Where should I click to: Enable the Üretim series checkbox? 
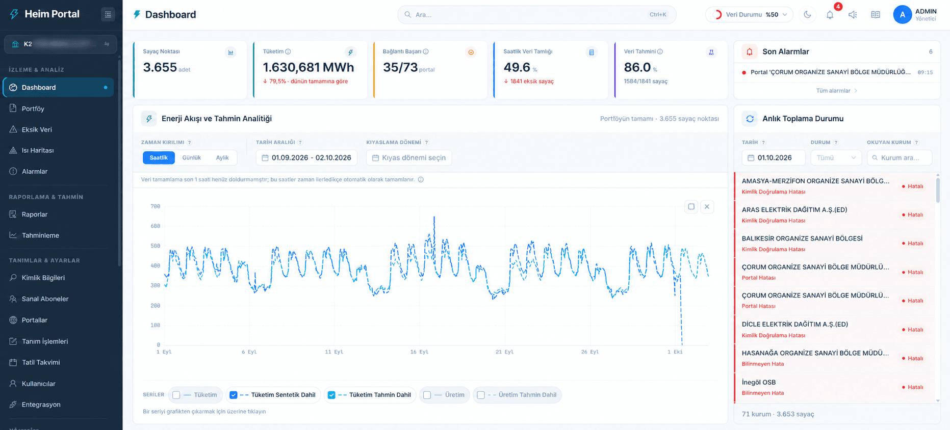(427, 395)
